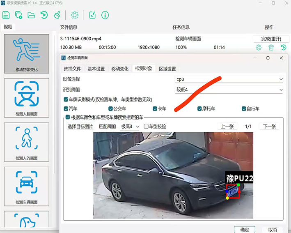Uncheck the 摩托车 checkbox

click(x=199, y=109)
